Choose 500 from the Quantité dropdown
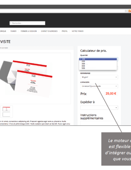Screen dimensions: 131x170 click(98, 68)
